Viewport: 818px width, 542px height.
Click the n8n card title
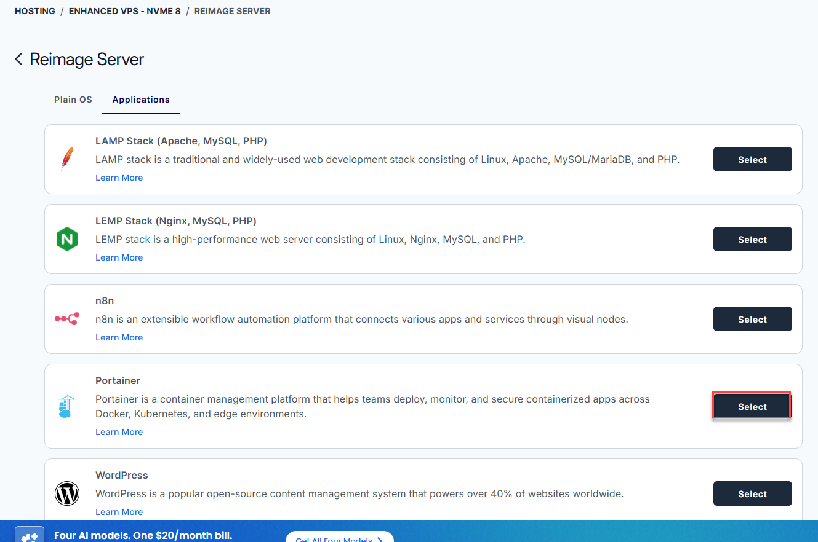click(x=105, y=300)
